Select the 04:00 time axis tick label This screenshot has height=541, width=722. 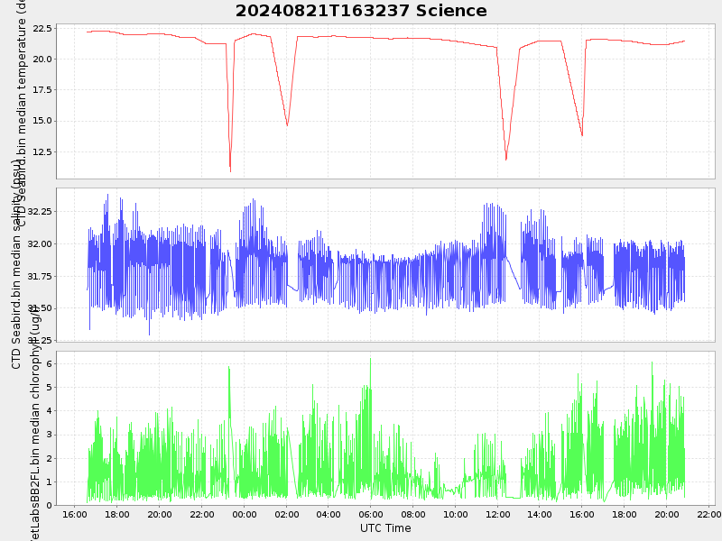click(329, 514)
